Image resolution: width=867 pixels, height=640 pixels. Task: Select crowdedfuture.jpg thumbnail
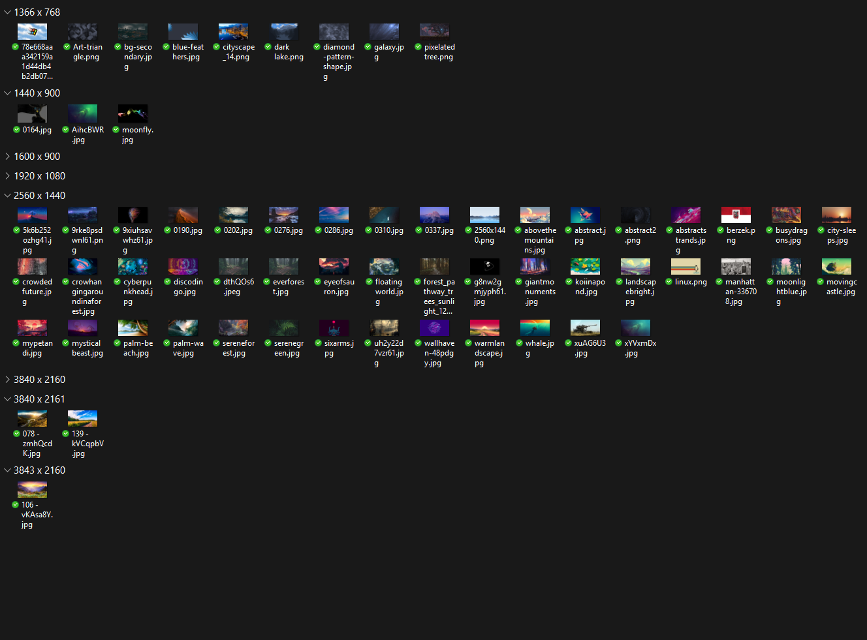pos(32,266)
